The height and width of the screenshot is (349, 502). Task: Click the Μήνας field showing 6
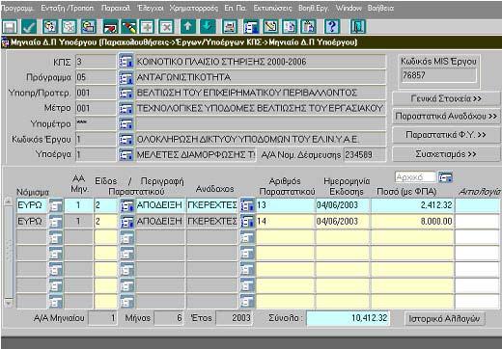(169, 318)
